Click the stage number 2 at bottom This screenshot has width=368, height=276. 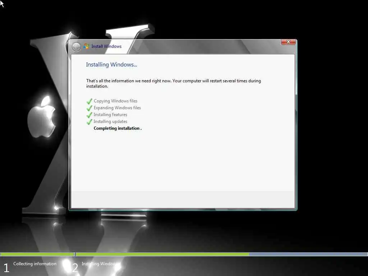click(75, 268)
